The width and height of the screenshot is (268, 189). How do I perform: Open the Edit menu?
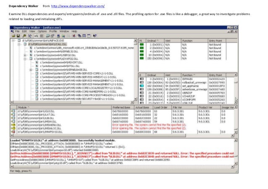(x=24, y=31)
